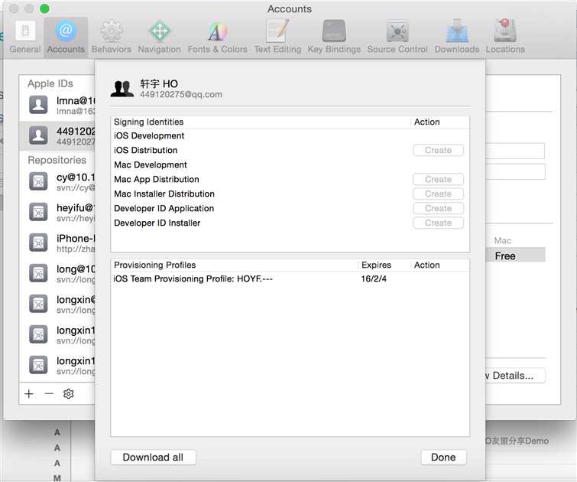
Task: Click the Signing Identities column header
Action: 261,122
